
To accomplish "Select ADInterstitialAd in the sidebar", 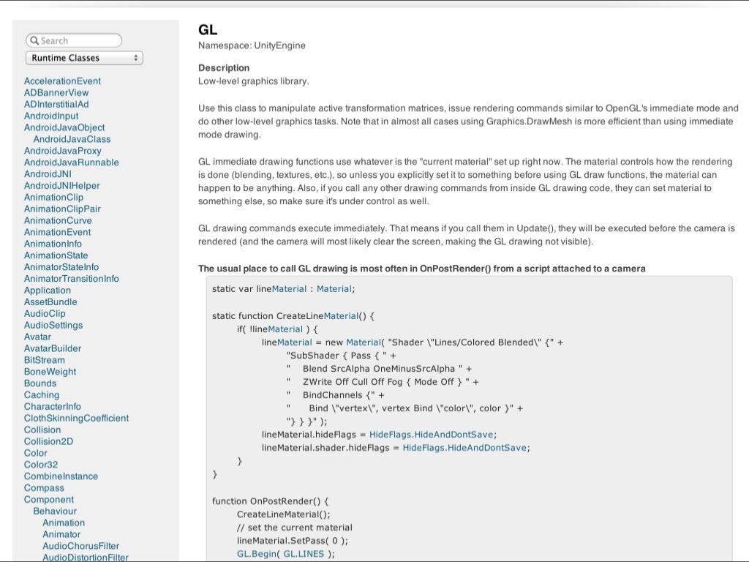I will 56,104.
